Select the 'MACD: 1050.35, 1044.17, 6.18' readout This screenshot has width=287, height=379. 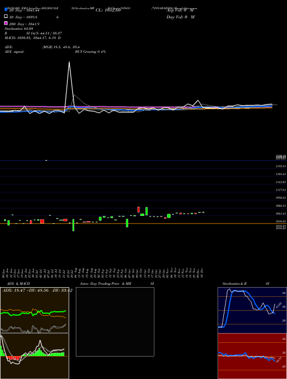31,38
